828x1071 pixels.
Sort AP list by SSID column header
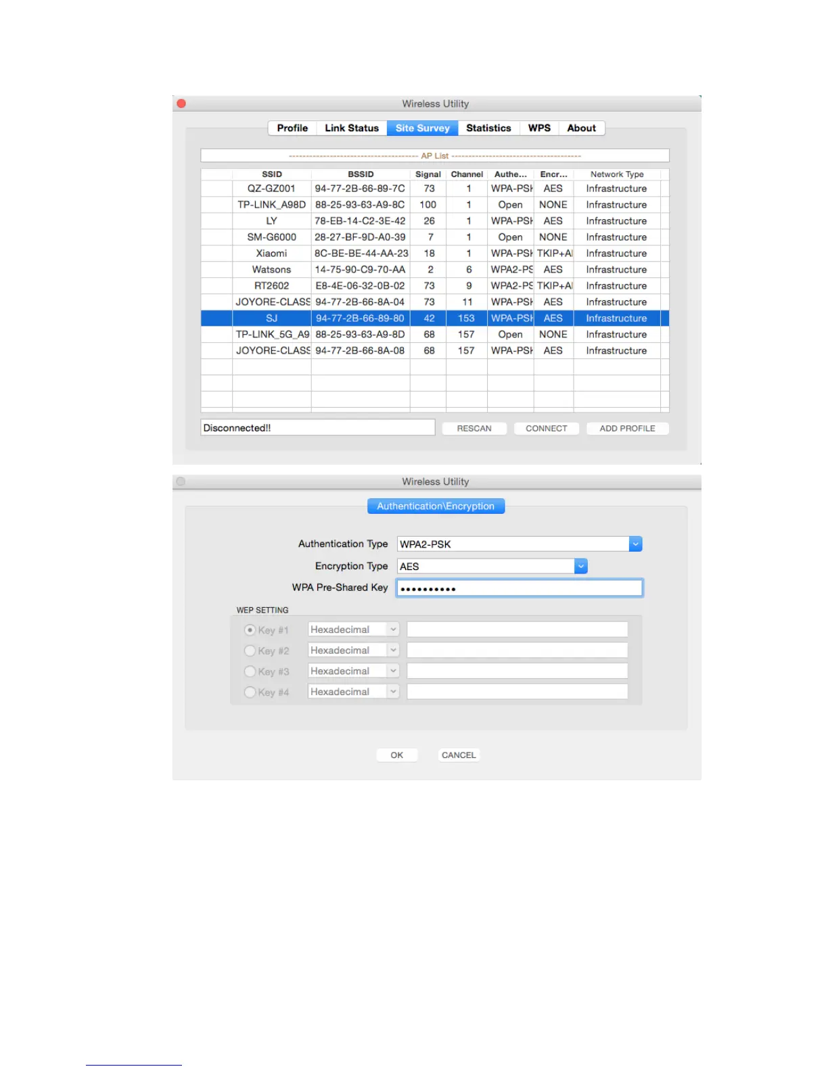272,174
